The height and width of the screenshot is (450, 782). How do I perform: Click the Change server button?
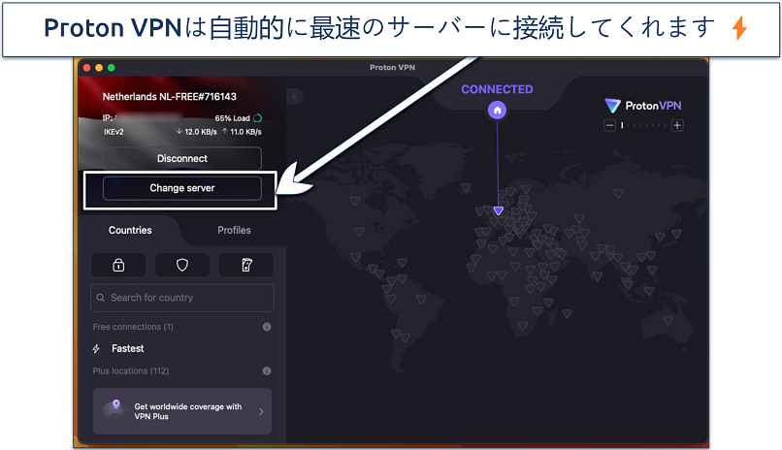coord(181,188)
